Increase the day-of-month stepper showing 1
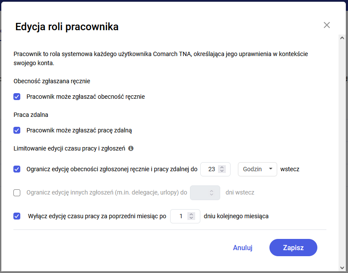This screenshot has height=273, width=348. [191, 214]
